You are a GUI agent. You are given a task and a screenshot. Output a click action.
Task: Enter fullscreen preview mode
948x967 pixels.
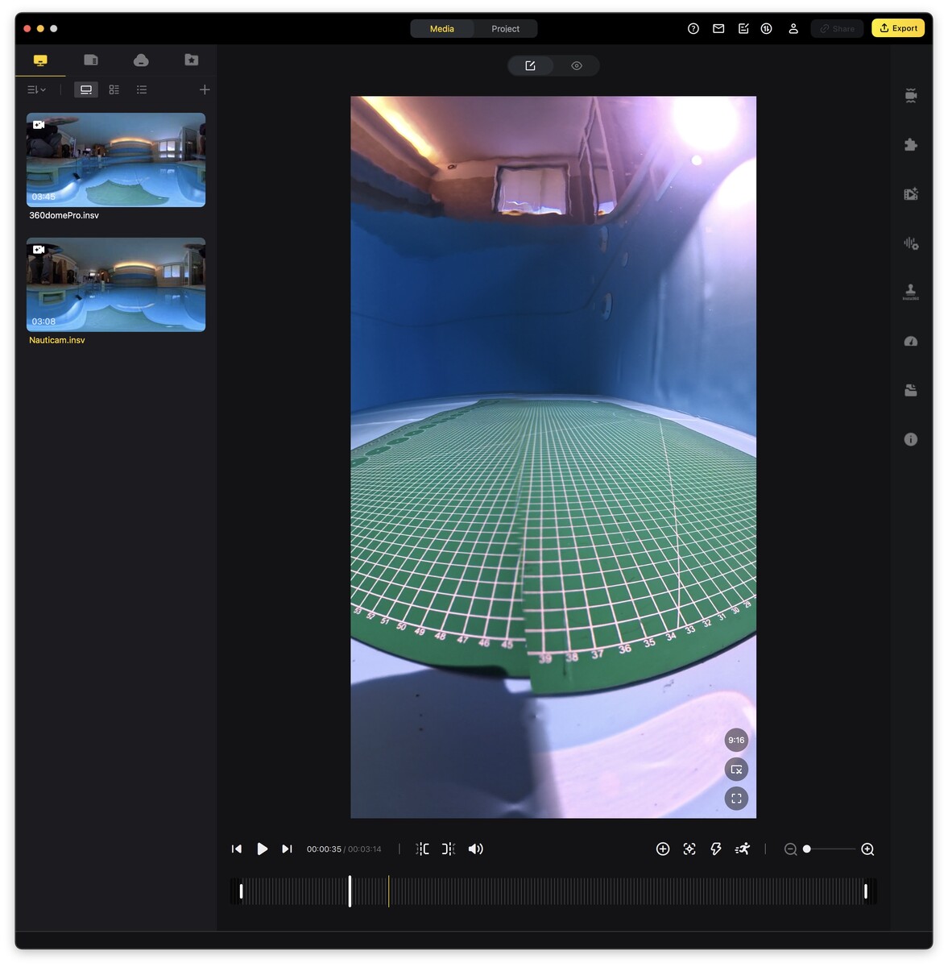click(735, 799)
